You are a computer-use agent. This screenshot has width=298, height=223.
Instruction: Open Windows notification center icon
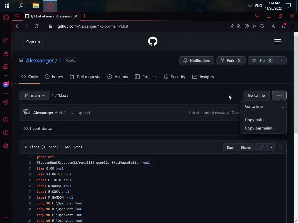tap(288, 6)
